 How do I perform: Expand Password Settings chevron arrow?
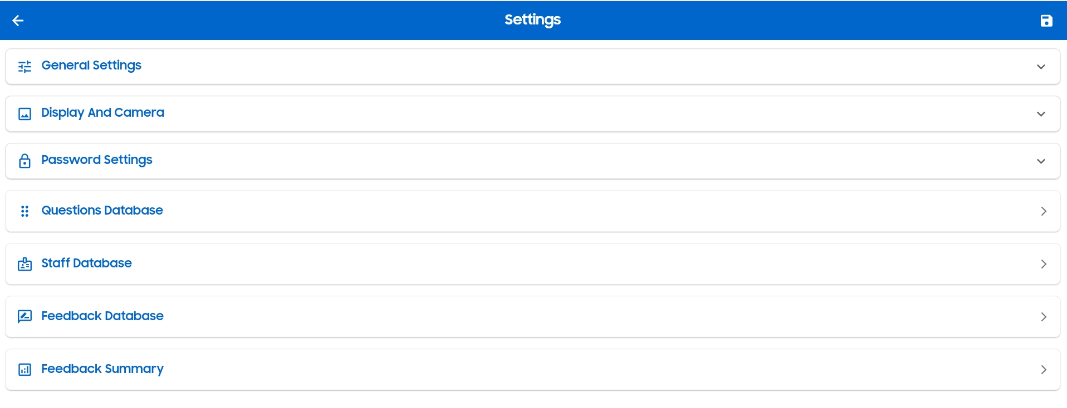click(x=1041, y=161)
